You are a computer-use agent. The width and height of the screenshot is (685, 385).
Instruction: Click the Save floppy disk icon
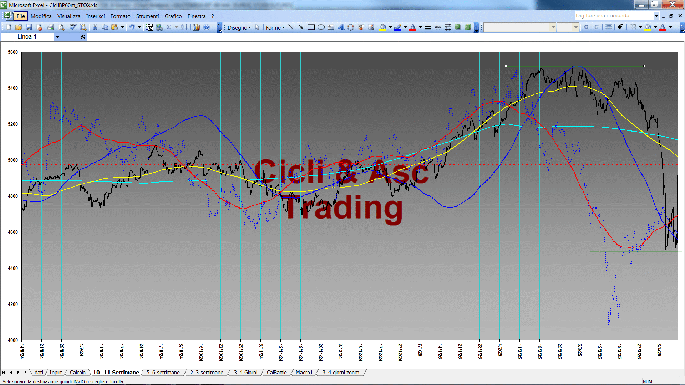point(29,27)
